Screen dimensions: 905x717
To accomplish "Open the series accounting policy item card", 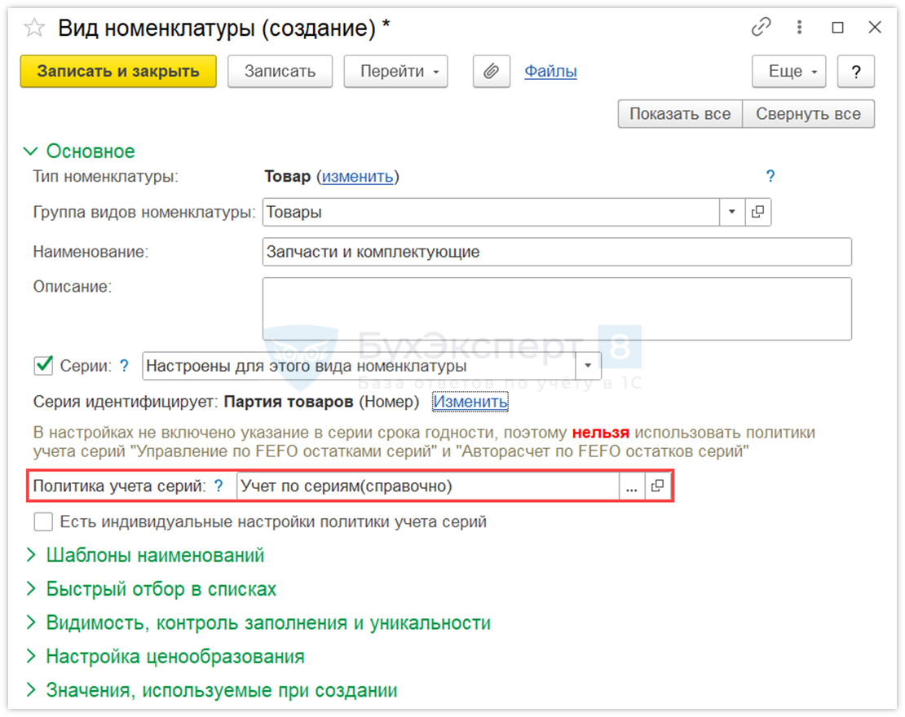I will coord(658,486).
